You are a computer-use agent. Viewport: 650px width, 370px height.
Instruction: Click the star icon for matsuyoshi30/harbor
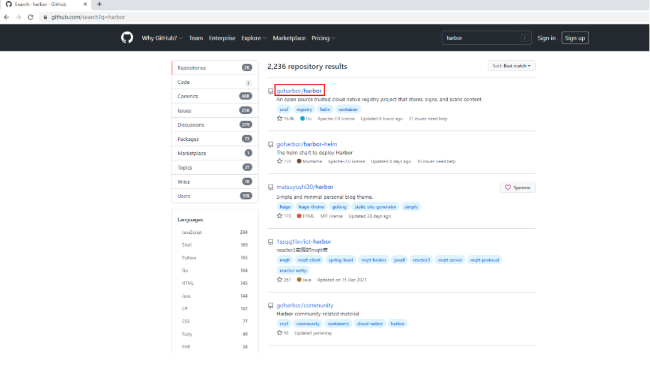[x=280, y=215]
